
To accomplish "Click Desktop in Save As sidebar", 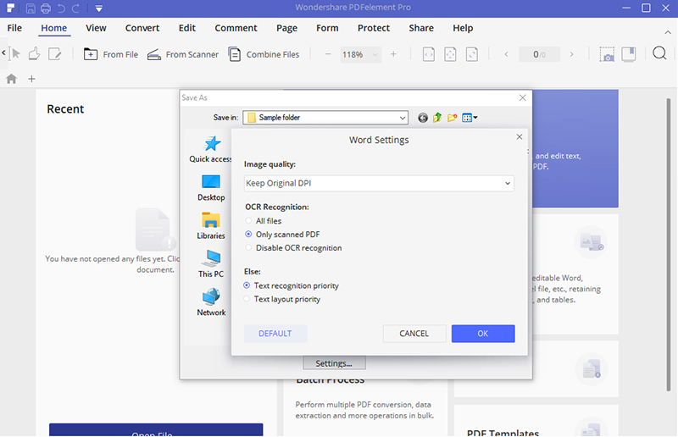I will pyautogui.click(x=211, y=188).
